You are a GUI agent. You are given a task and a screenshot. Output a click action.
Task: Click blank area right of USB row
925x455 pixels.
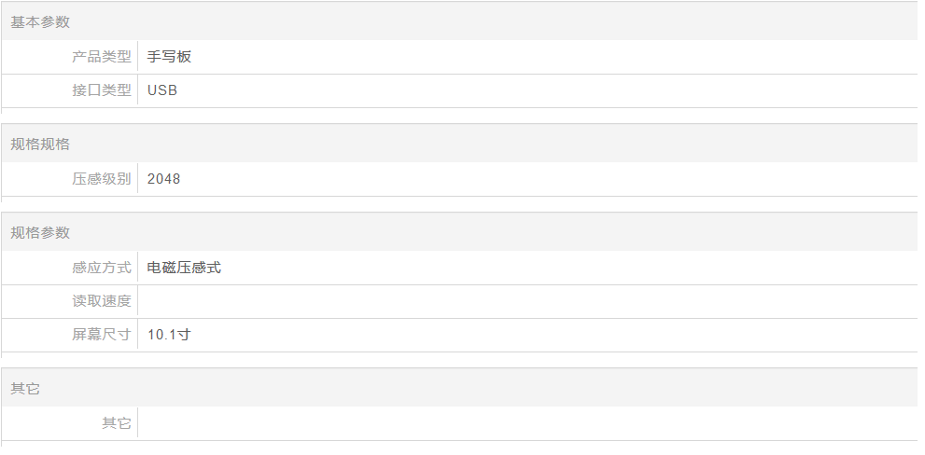pos(548,90)
